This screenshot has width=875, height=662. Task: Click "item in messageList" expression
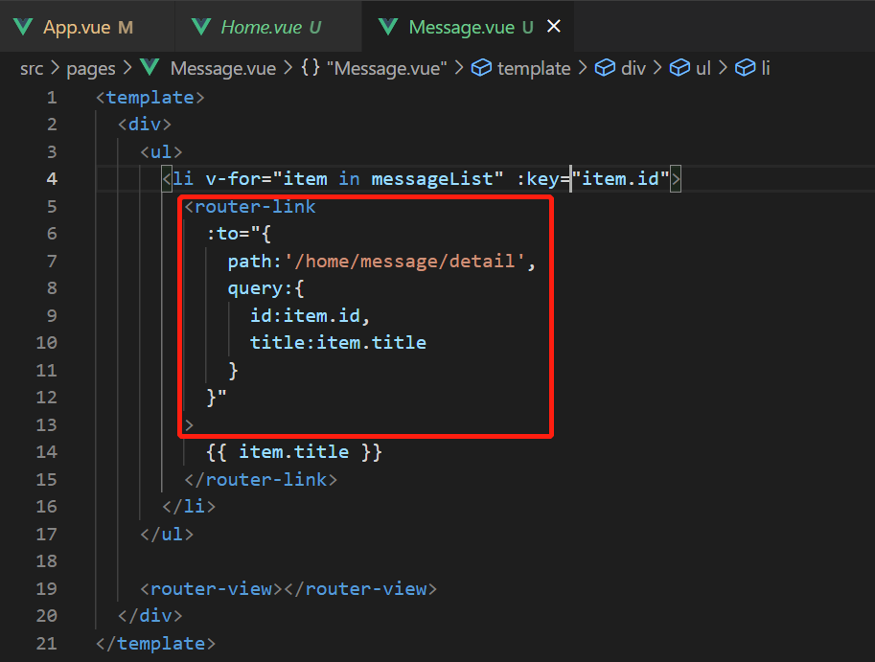point(388,178)
